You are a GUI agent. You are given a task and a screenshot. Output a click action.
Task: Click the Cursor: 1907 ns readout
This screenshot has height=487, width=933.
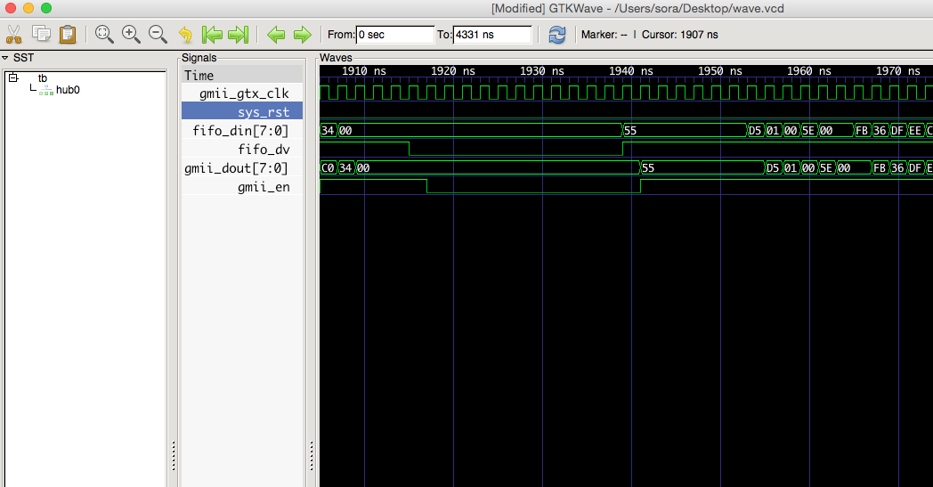(679, 35)
